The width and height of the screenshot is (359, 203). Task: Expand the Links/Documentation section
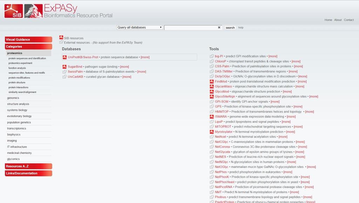tap(28, 173)
